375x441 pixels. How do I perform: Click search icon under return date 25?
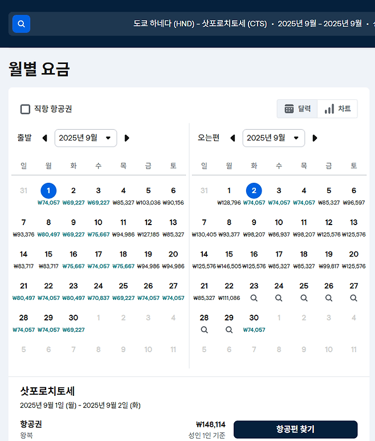point(304,298)
